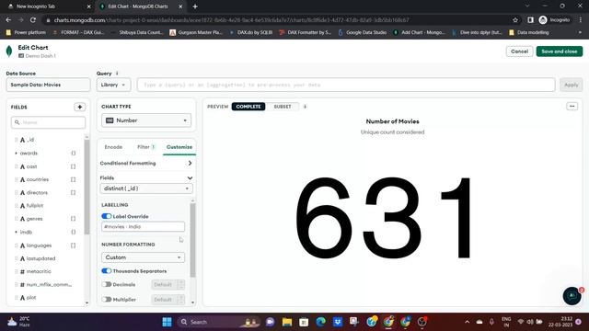Open Microsoft Edge from taskbar
Screen dimensions: 589x331
coord(321,322)
